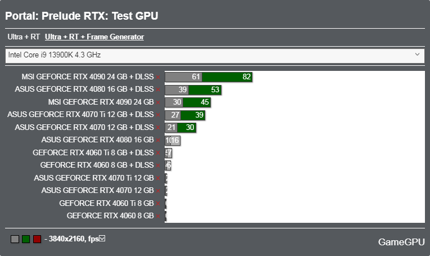Click the Portal: Prelude RTX: Test GPU heading
Image resolution: width=430 pixels, height=256 pixels.
82,16
